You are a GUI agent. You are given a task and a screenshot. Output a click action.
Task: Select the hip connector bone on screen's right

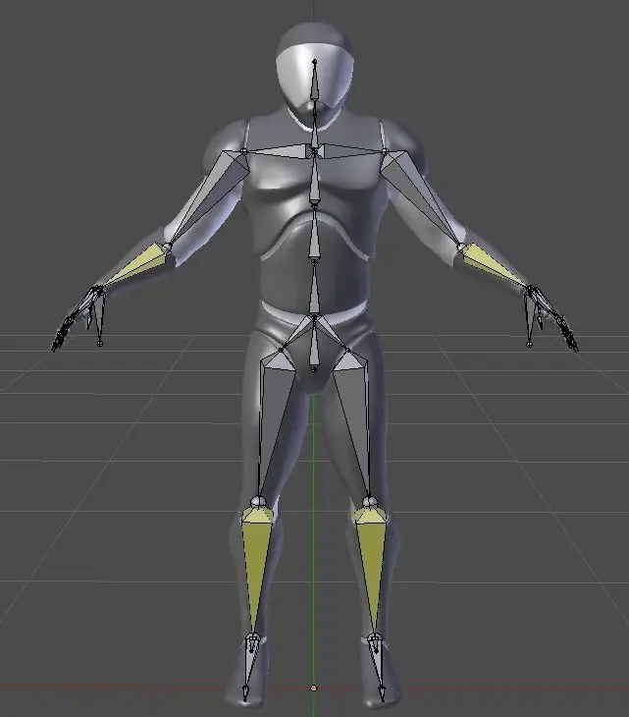[330, 332]
